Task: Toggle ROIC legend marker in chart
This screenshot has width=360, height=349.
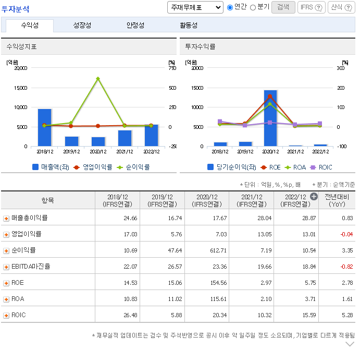Action: click(x=313, y=167)
